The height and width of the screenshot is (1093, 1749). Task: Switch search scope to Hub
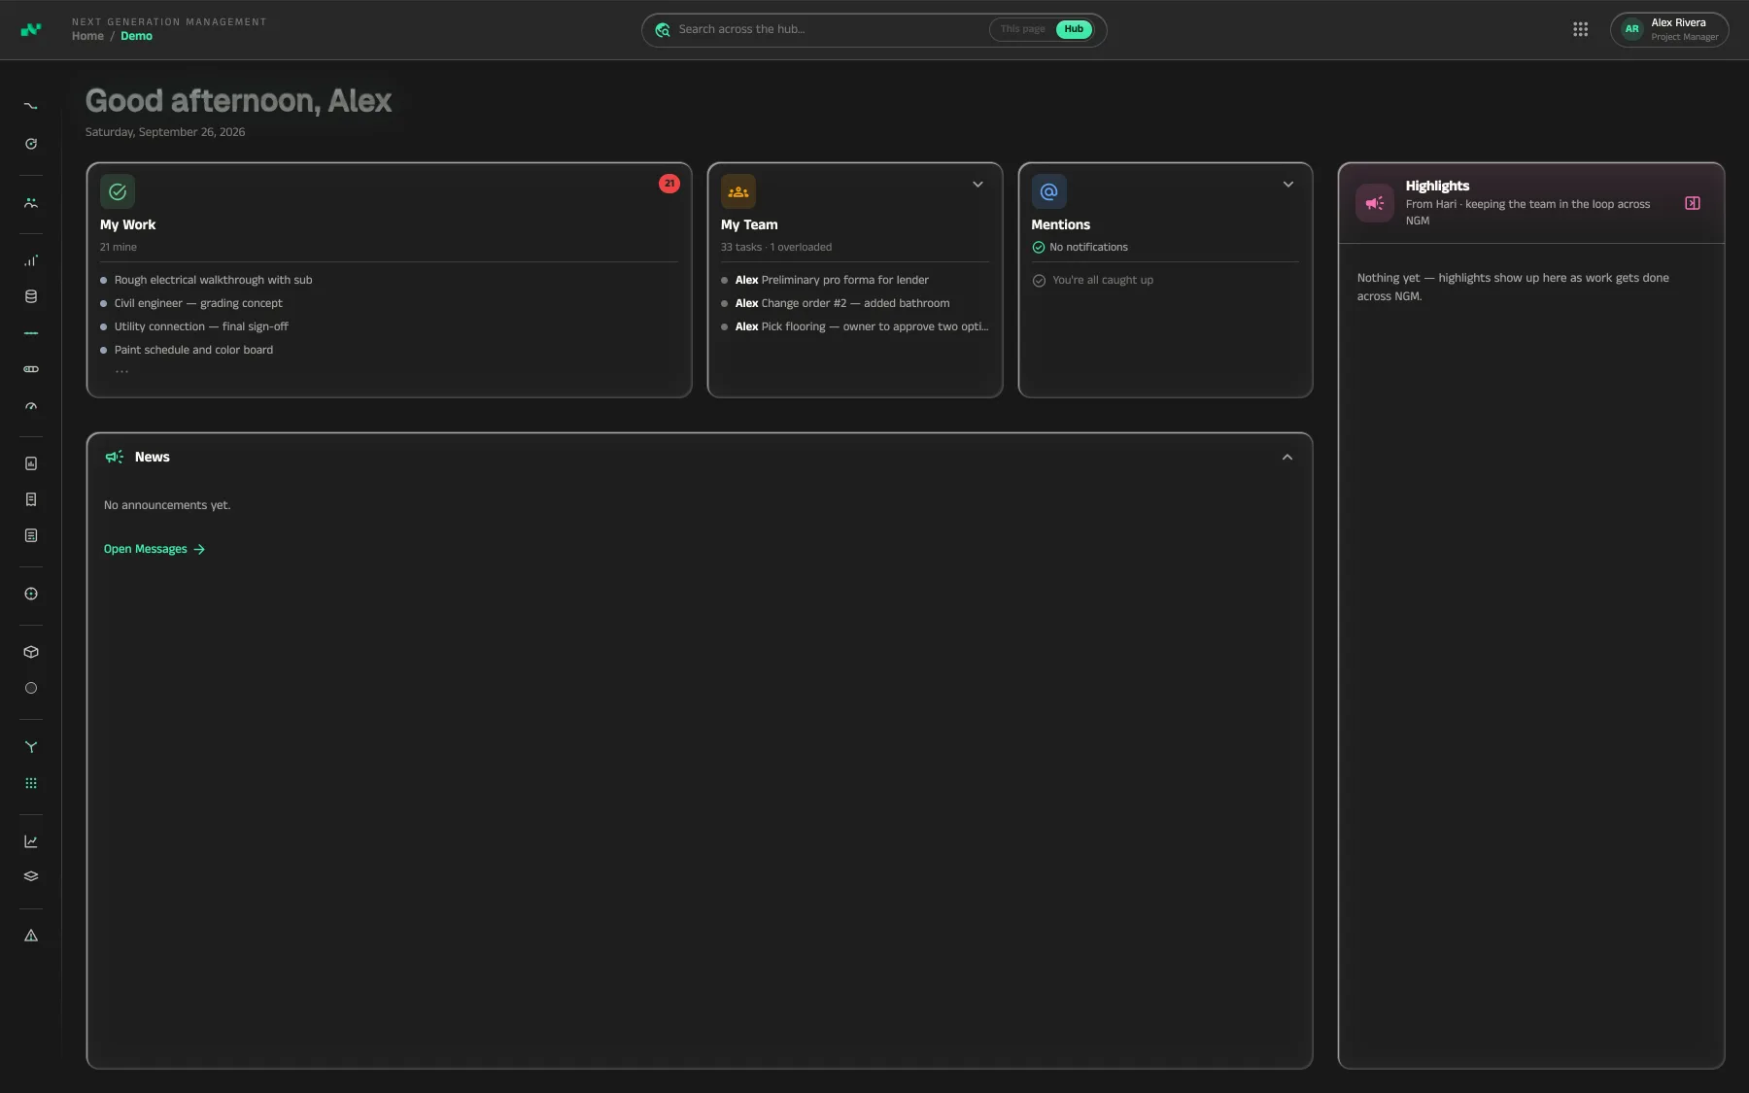click(x=1074, y=29)
